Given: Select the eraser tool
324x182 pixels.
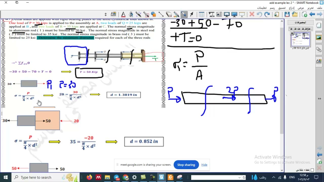Looking at the screenshot, I should 169,14.
